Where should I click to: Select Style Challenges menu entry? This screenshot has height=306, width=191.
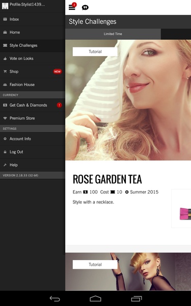(33, 45)
